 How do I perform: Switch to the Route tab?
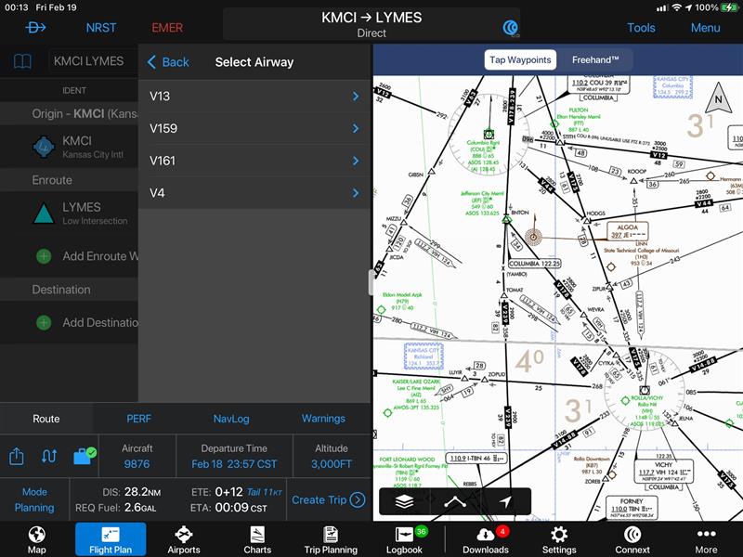pos(46,419)
